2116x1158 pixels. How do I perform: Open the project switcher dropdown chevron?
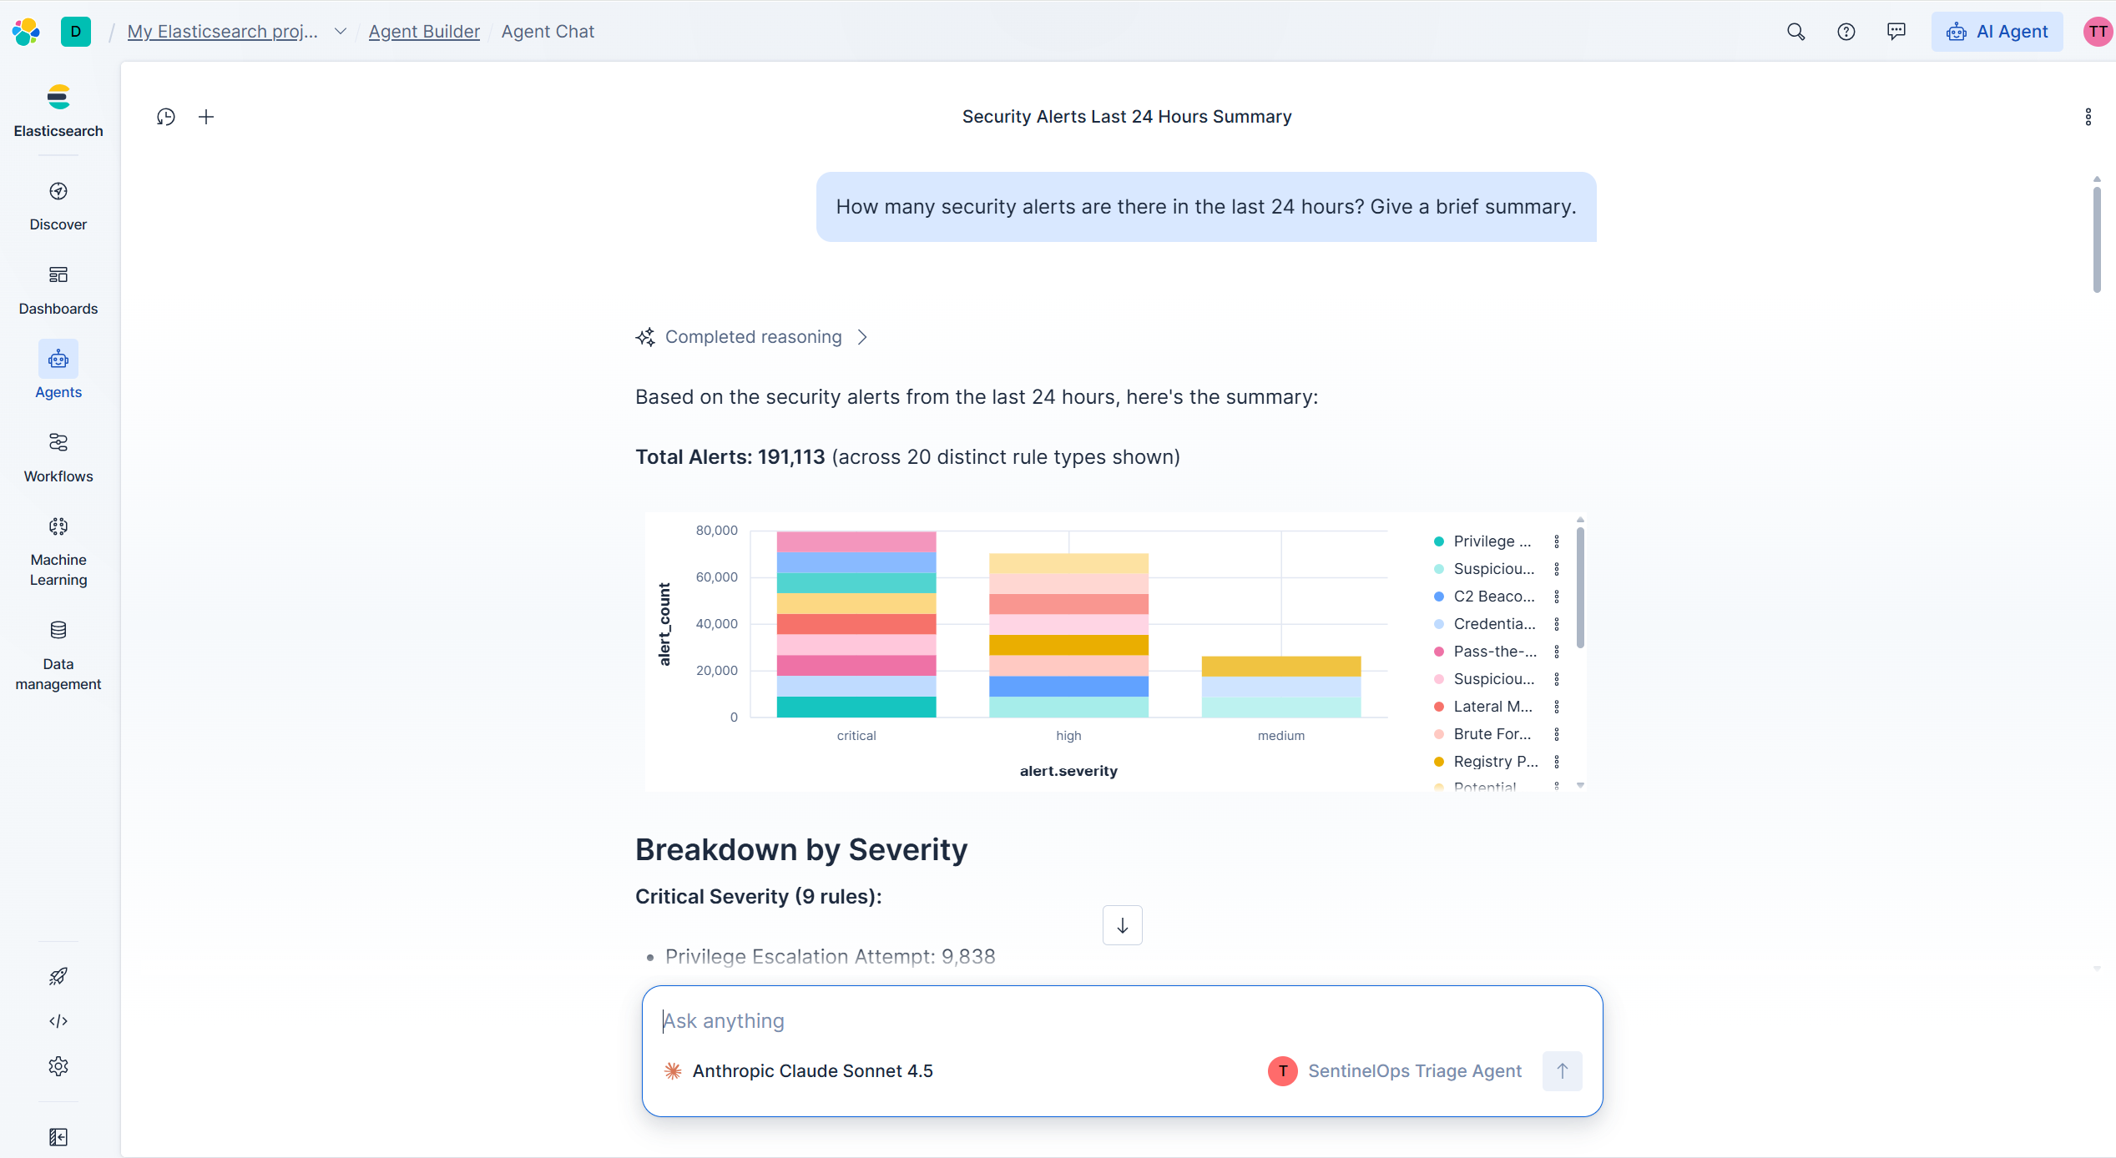pyautogui.click(x=341, y=32)
